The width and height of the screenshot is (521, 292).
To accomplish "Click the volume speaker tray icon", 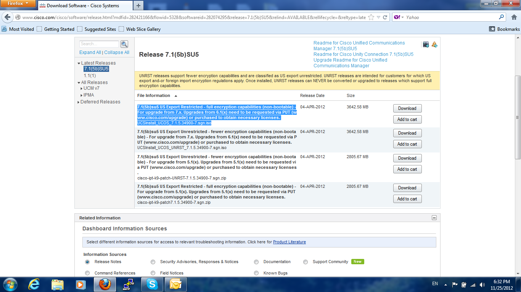I will (482, 284).
